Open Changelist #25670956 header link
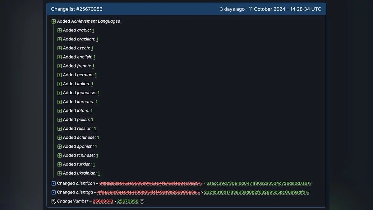The image size is (373, 210). [77, 9]
